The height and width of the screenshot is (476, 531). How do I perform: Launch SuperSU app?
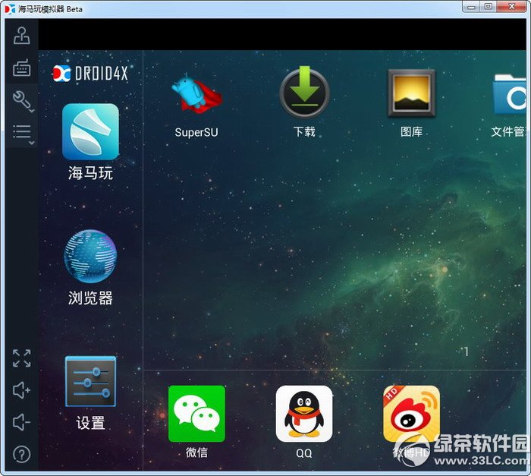[x=197, y=93]
